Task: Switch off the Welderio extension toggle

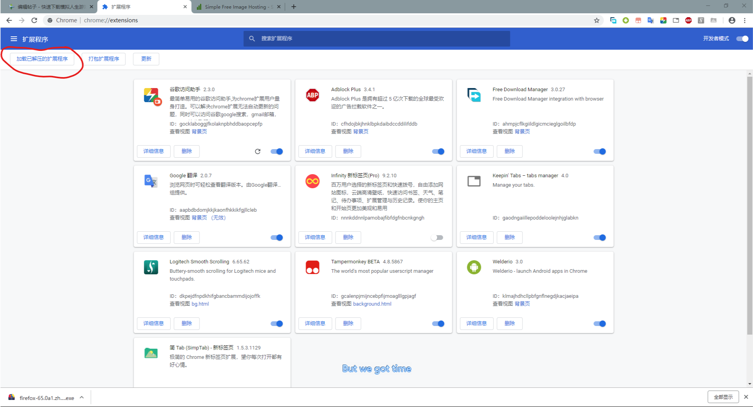Action: (600, 324)
